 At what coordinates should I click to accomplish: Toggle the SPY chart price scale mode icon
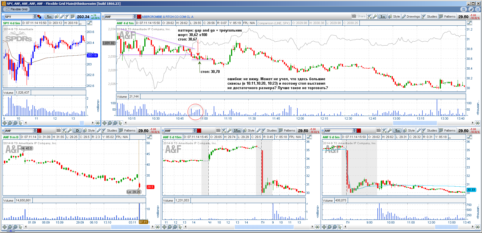click(90, 23)
